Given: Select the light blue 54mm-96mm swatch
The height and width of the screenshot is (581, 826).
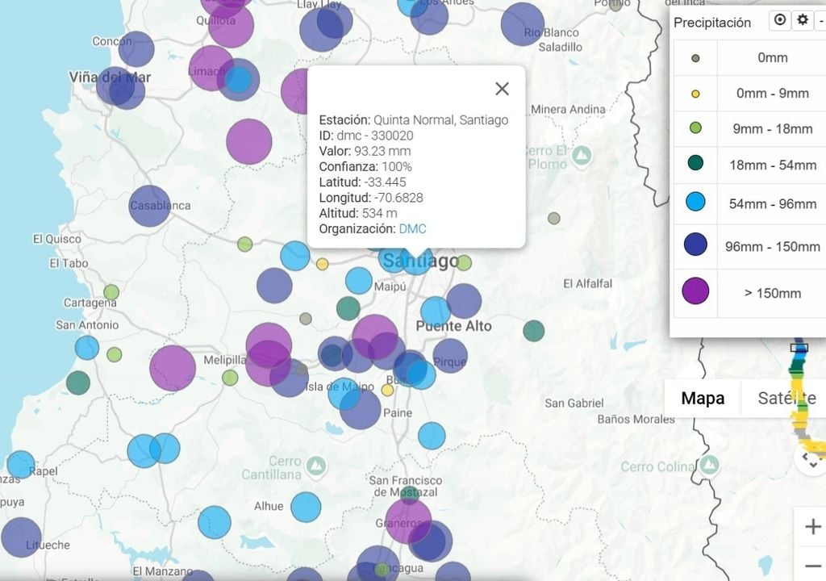Looking at the screenshot, I should pos(695,202).
